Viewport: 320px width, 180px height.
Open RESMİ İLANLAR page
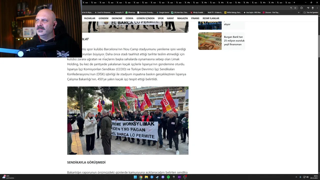[211, 18]
